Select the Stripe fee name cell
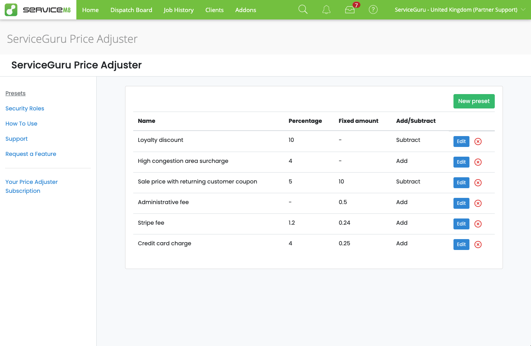This screenshot has height=346, width=531. tap(151, 223)
